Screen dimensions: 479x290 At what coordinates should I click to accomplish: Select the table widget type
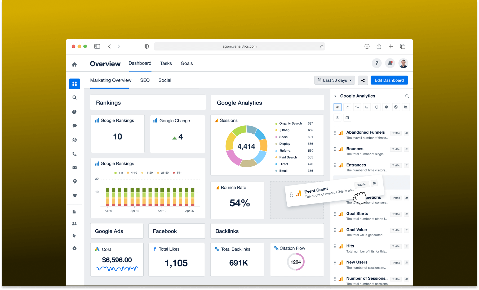(347, 118)
